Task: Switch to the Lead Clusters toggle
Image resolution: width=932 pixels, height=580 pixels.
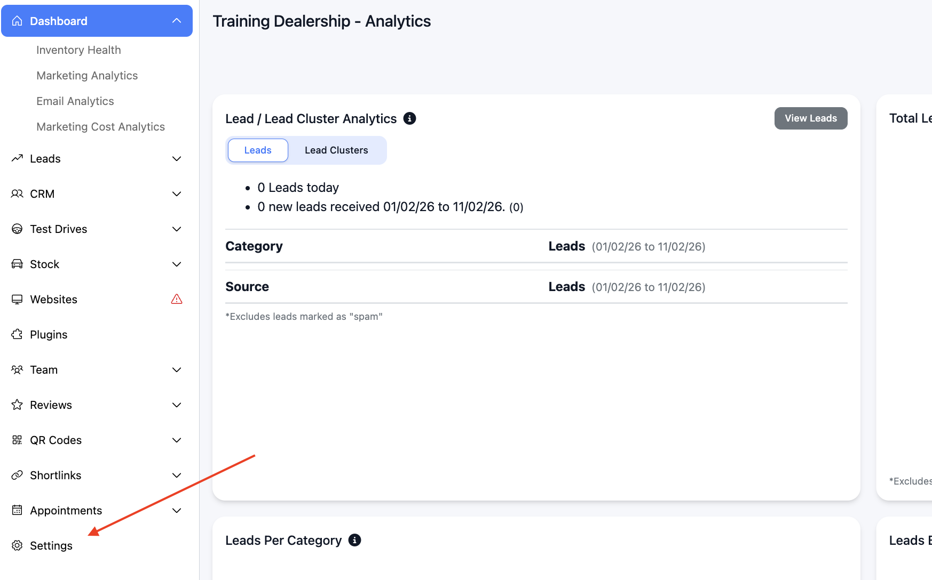Action: (x=336, y=150)
